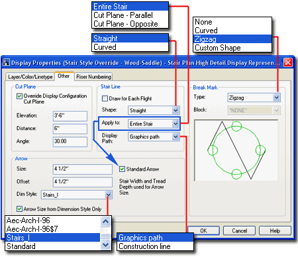The height and width of the screenshot is (257, 298).
Task: Open the Display Path dropdown
Action: click(175, 137)
